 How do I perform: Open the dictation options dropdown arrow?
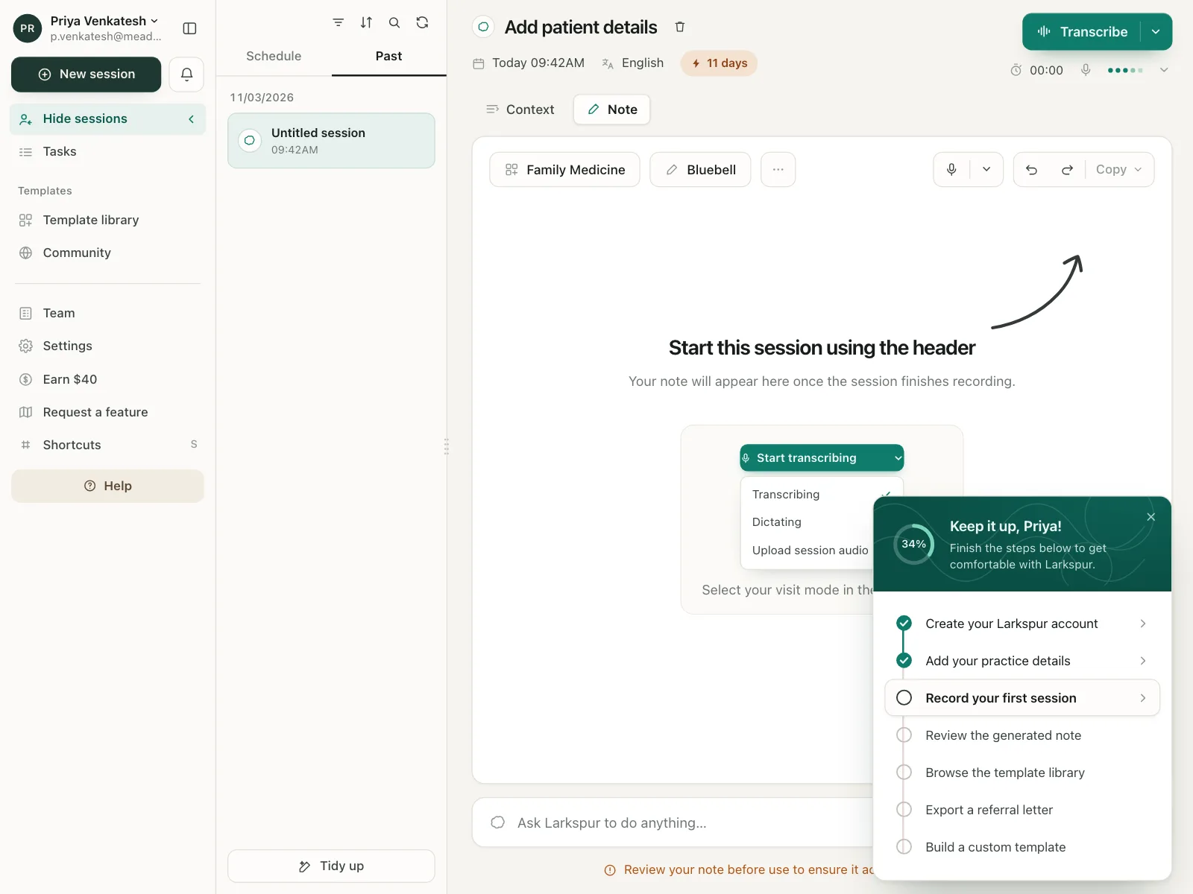pyautogui.click(x=986, y=170)
